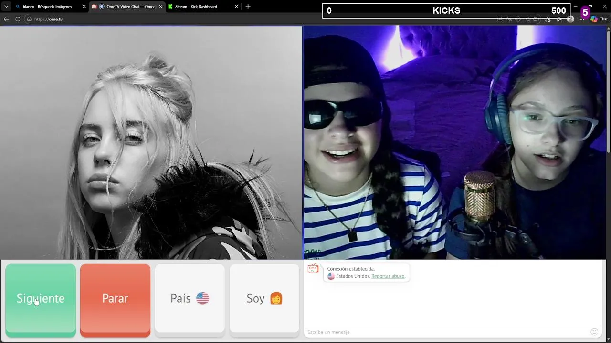Open browser settings and more menu
Image resolution: width=611 pixels, height=343 pixels.
point(582,19)
